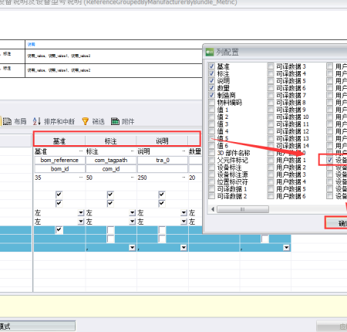347x332 pixels.
Task: Check the 可译数据 3 checkbox
Action: click(271, 66)
